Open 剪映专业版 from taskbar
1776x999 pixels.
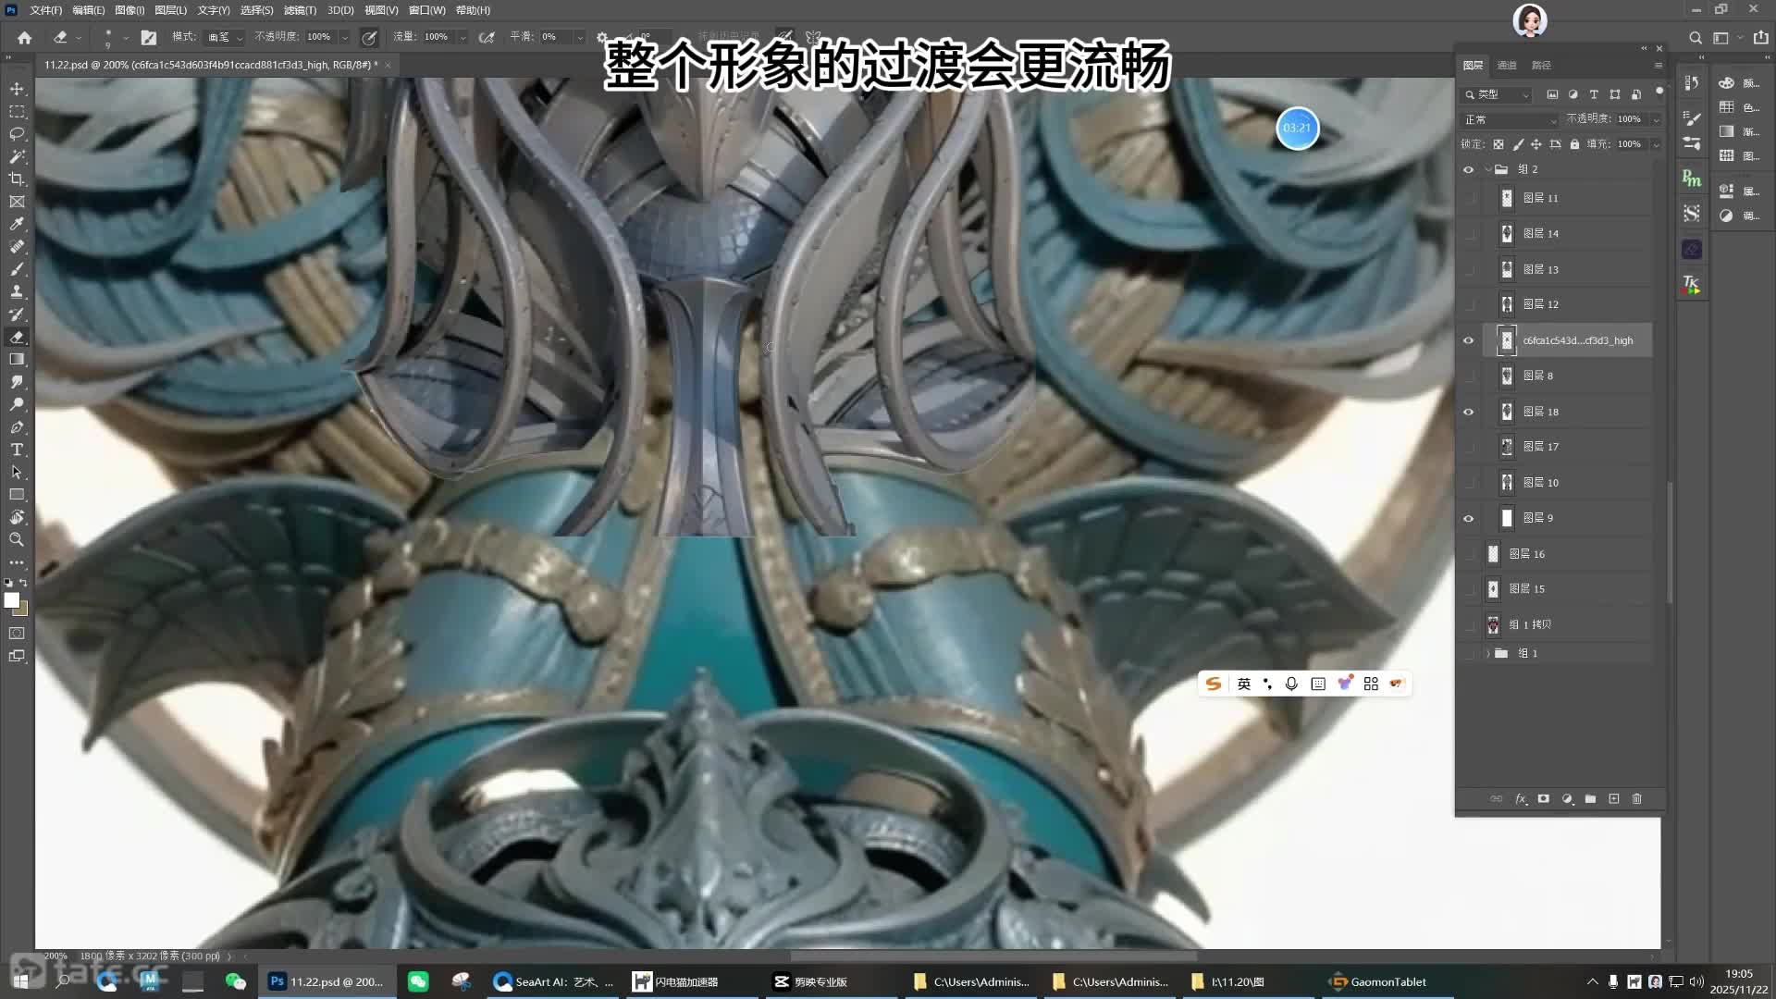click(x=811, y=981)
